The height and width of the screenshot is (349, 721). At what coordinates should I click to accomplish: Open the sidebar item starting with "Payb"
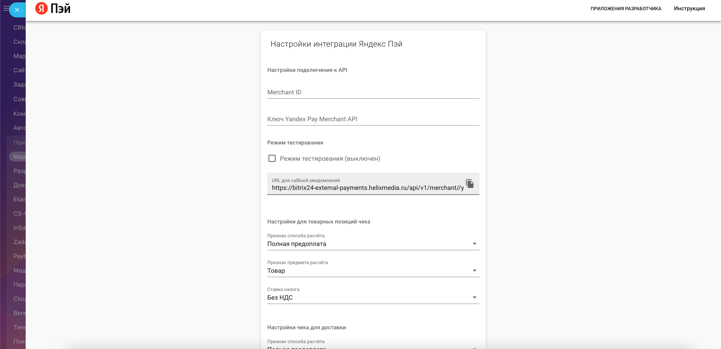pos(19,256)
